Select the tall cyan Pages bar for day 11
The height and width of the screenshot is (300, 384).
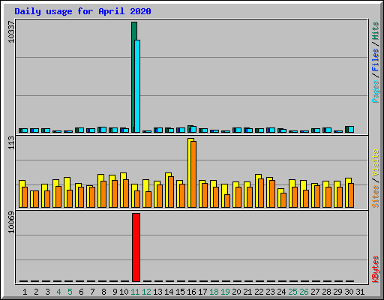point(137,86)
